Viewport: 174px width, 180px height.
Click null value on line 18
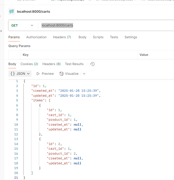[77, 163]
